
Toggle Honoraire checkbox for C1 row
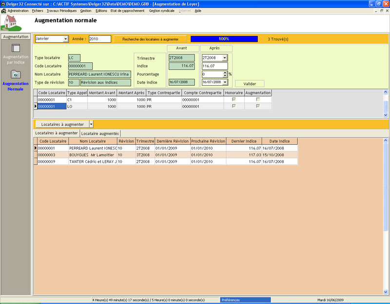click(234, 99)
